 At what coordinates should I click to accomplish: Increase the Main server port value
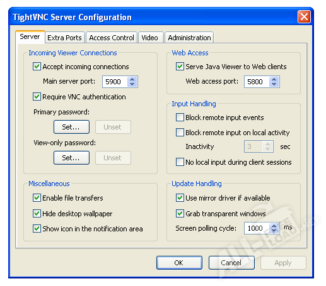[132, 79]
